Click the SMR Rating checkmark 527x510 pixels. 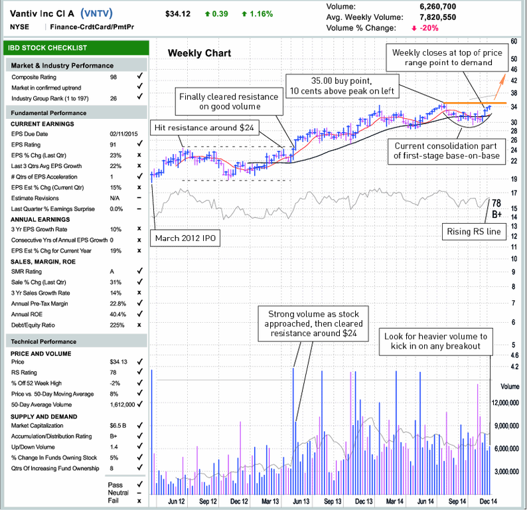[140, 271]
